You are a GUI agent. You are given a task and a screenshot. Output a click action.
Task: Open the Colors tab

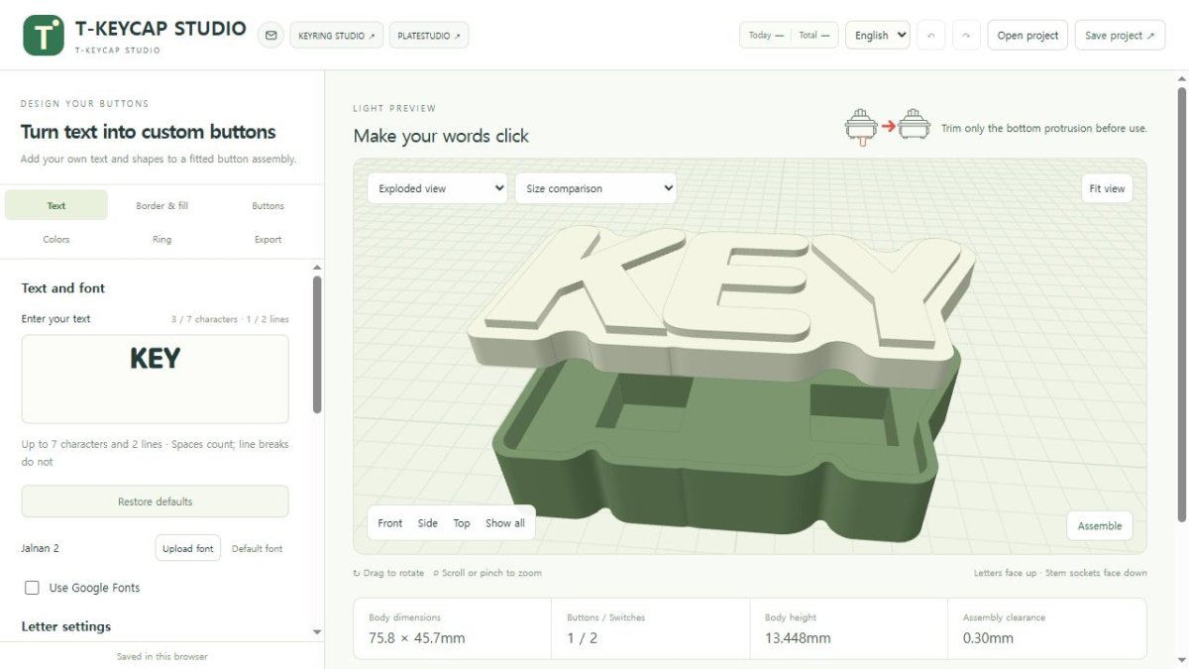tap(56, 239)
